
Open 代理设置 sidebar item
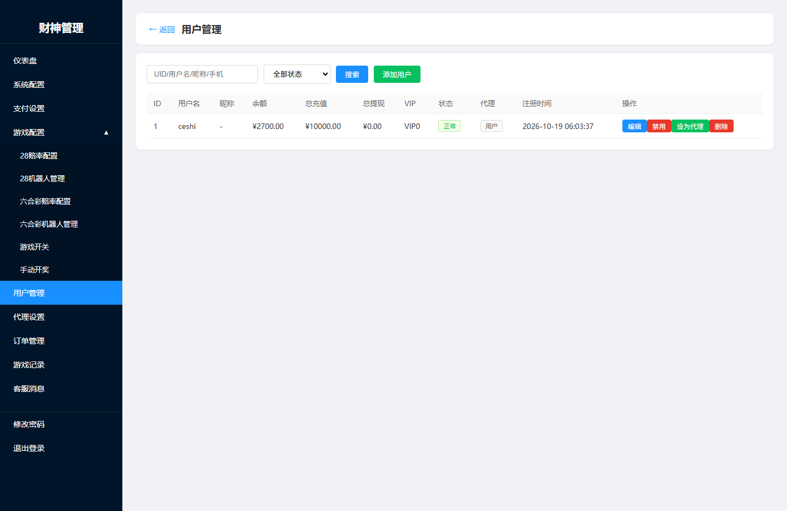click(61, 317)
